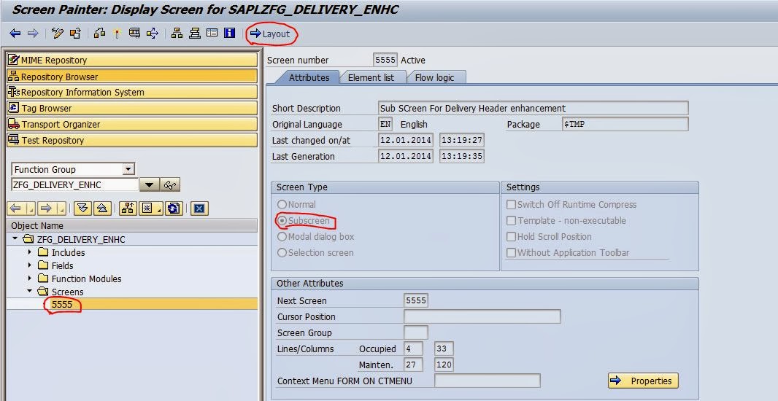The height and width of the screenshot is (401, 778).
Task: Open the Transport Organizer
Action: point(132,124)
